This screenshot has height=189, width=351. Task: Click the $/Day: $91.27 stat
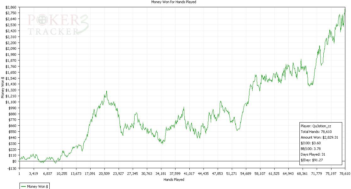pos(312,160)
